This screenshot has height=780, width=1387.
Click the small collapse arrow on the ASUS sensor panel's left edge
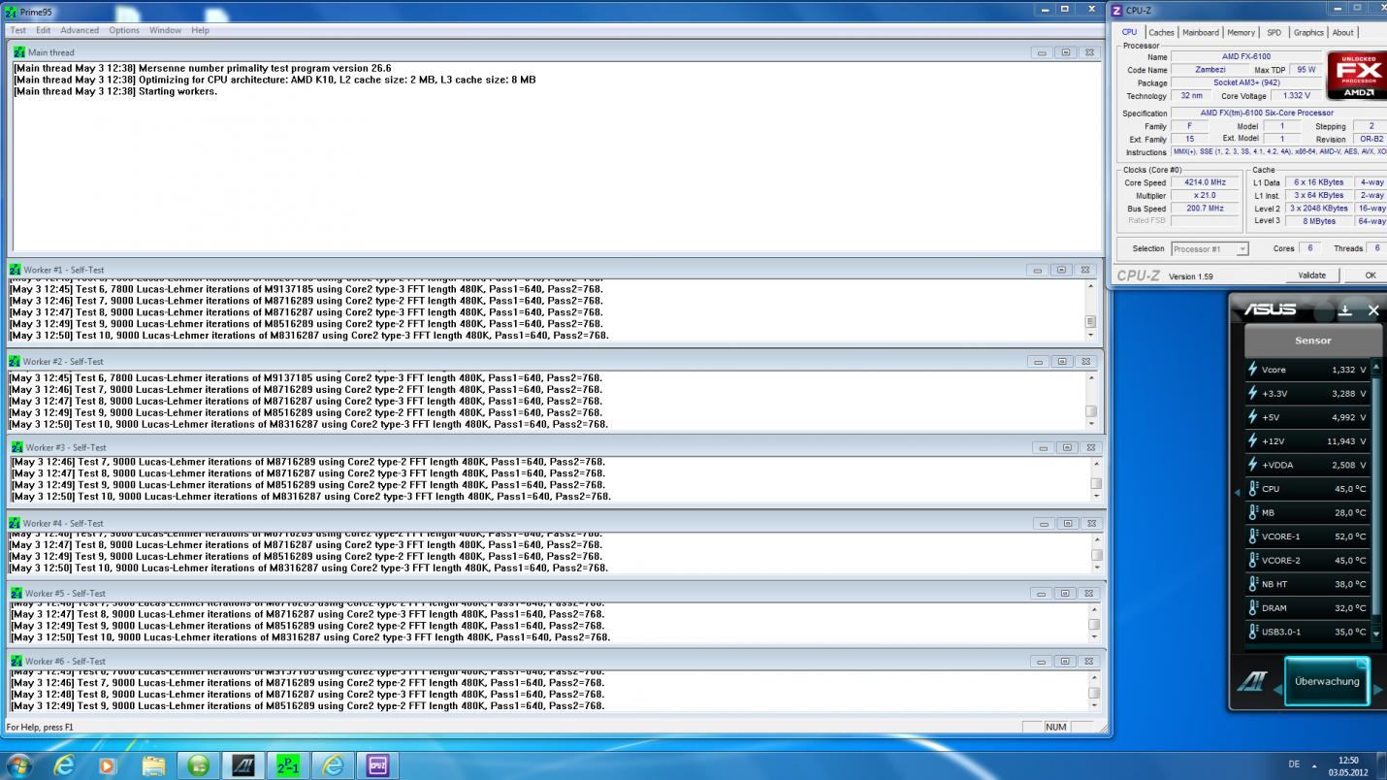(x=1237, y=492)
